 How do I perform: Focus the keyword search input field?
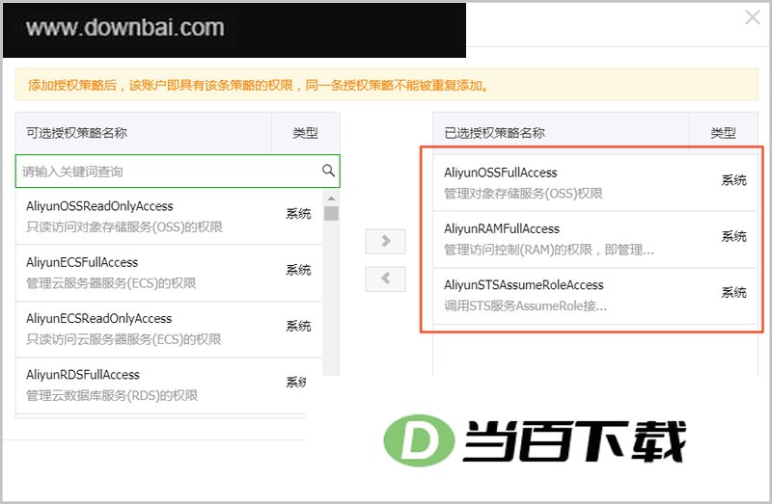[x=178, y=172]
